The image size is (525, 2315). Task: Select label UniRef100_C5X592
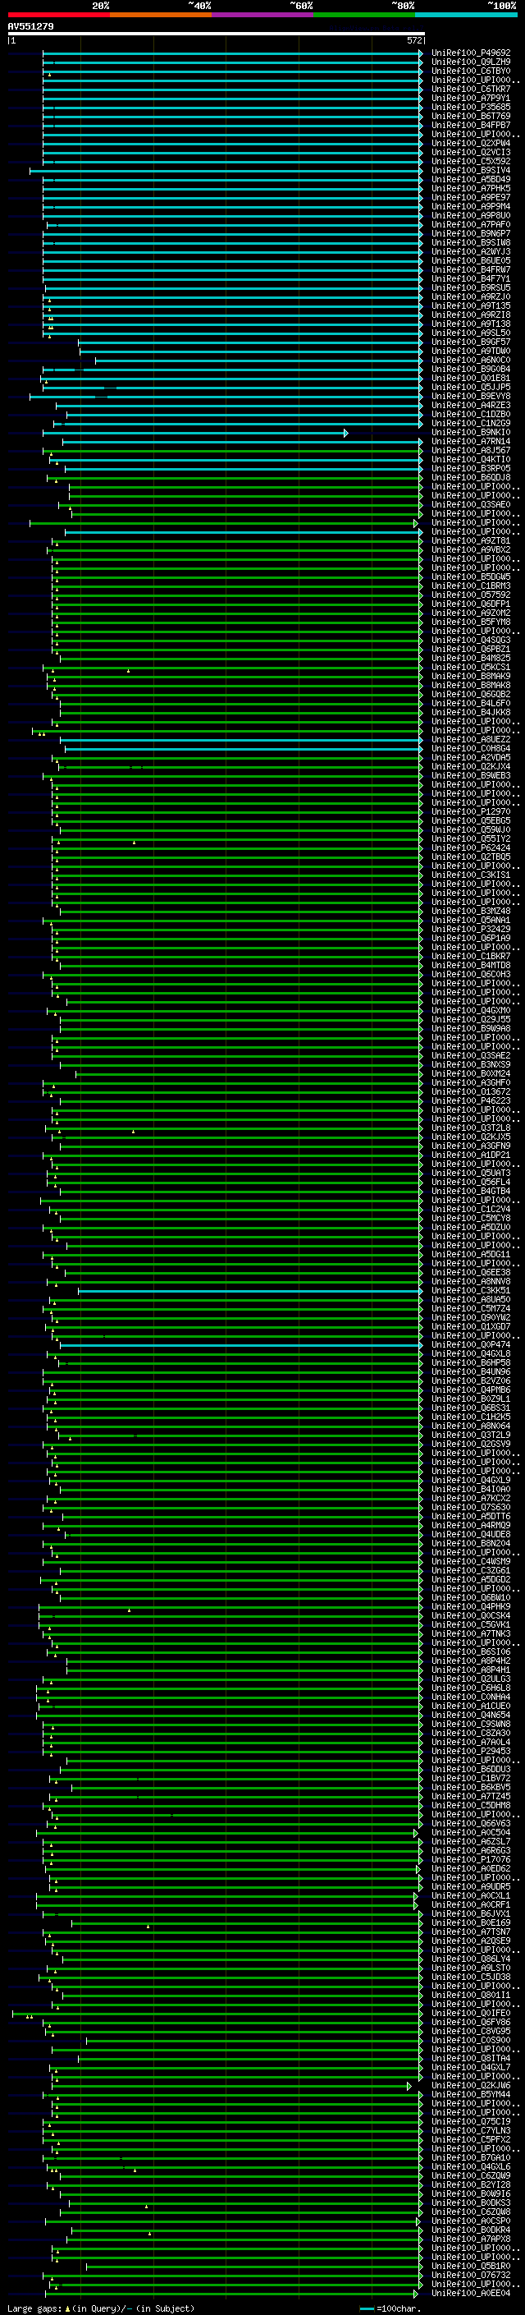(471, 161)
